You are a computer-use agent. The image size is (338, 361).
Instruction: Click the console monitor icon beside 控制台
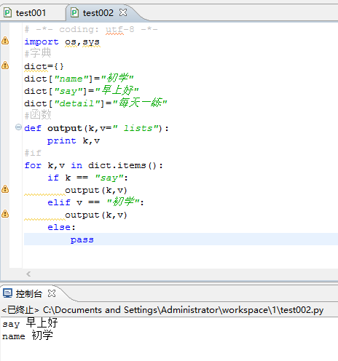[7, 293]
